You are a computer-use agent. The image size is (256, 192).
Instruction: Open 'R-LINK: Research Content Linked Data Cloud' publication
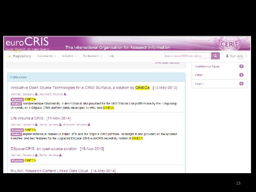pyautogui.click(x=49, y=171)
